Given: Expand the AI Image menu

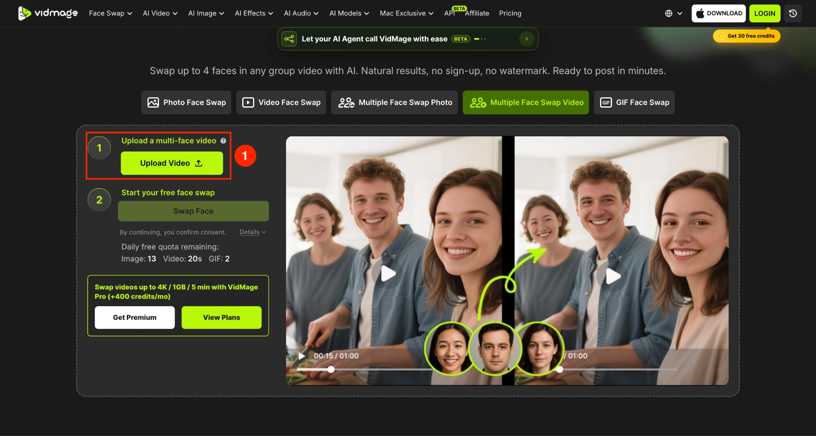Looking at the screenshot, I should (206, 13).
